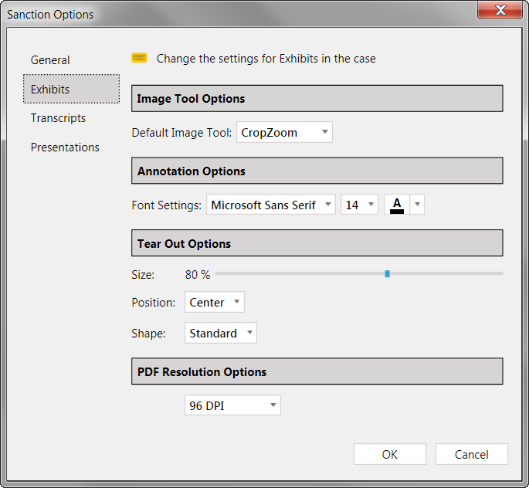Close the Sanction Options dialog
Image resolution: width=529 pixels, height=488 pixels.
coord(500,10)
